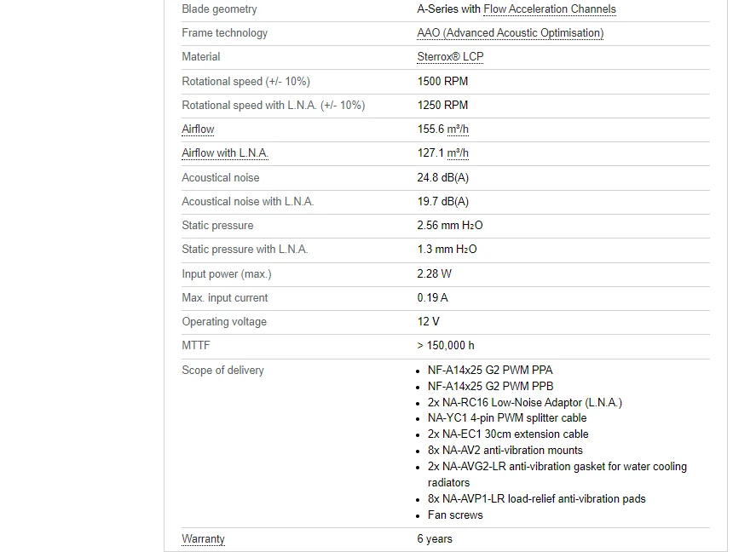Click the Fan screws list item
Viewport: 756px width, 552px height.
(455, 515)
